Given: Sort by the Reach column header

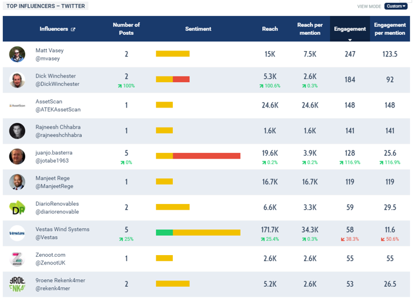Looking at the screenshot, I should pos(270,29).
